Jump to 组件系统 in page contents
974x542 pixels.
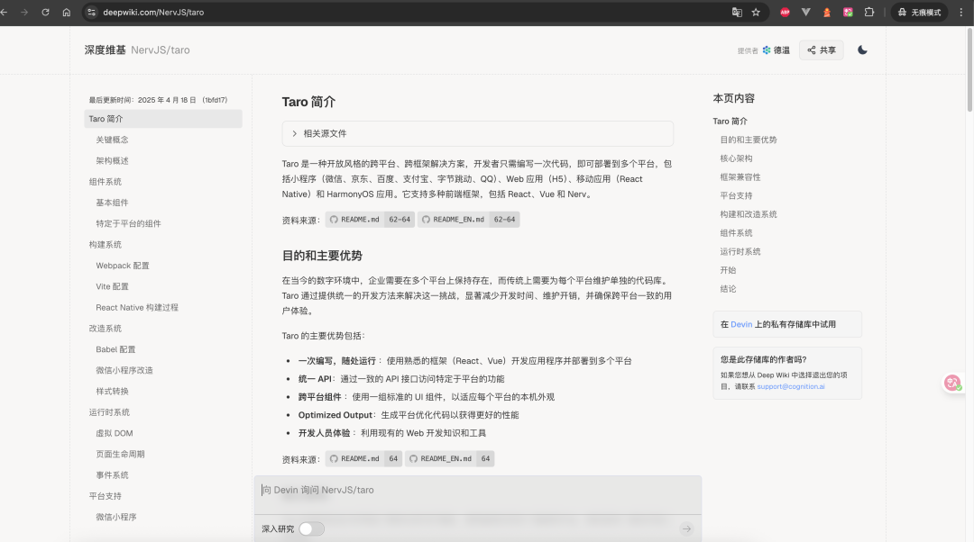[x=736, y=233]
